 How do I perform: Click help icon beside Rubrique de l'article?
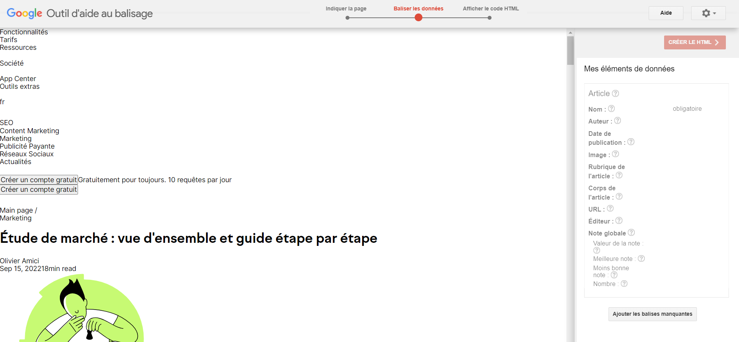619,176
